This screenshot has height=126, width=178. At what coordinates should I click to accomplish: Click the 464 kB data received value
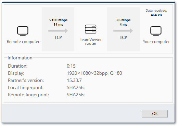[156, 15]
